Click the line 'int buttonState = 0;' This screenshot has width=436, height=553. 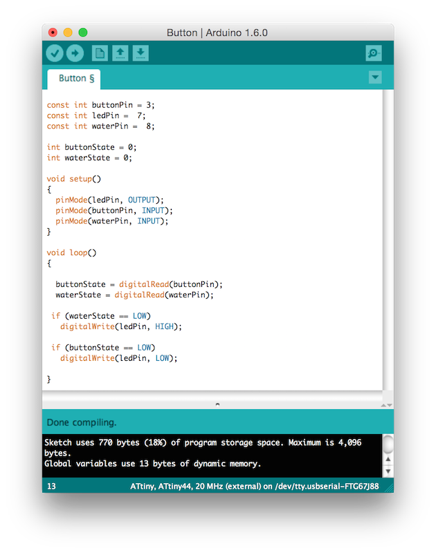91,147
